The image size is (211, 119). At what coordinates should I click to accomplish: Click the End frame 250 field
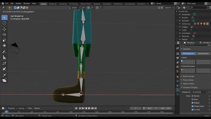coord(166,108)
